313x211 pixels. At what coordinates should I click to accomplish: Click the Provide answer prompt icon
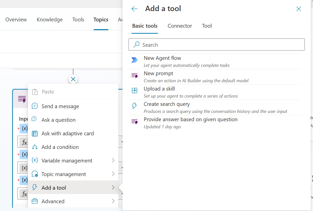click(135, 121)
